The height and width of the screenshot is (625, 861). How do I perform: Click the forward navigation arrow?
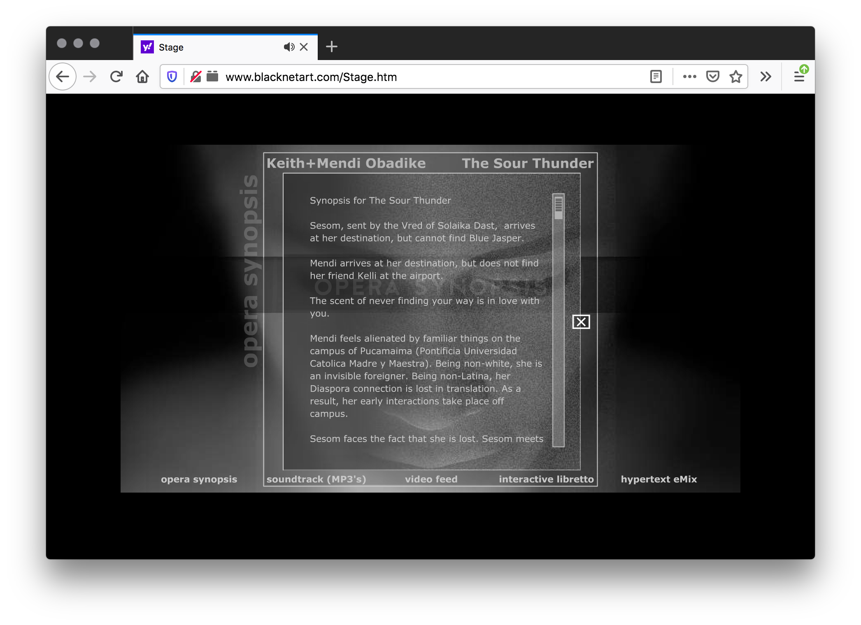click(90, 76)
